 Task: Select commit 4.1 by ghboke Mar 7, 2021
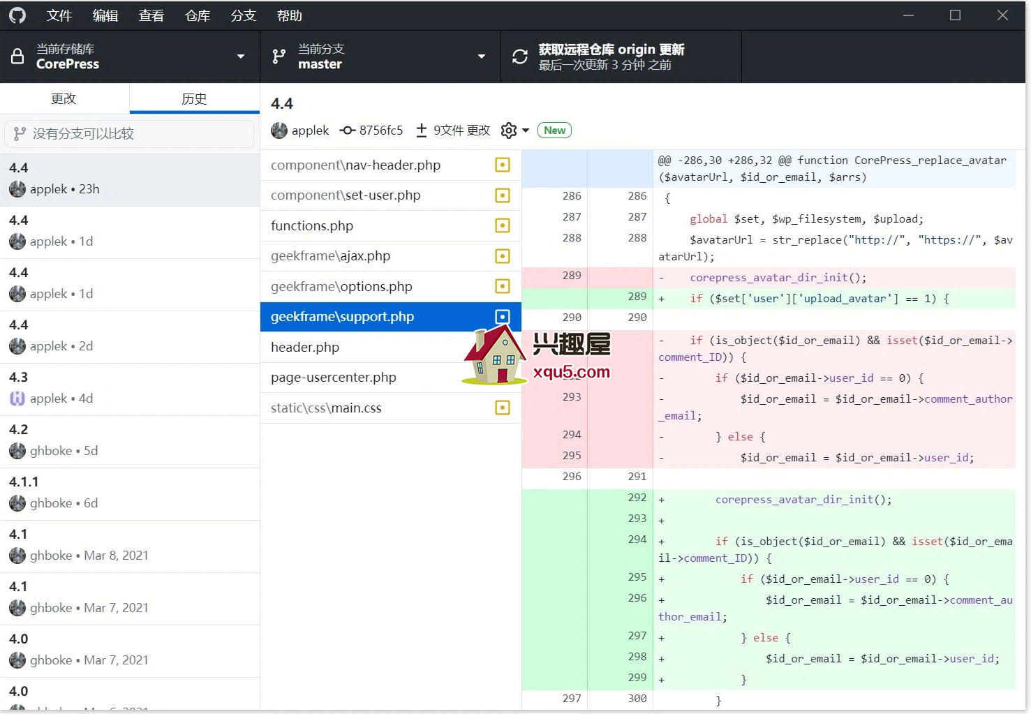130,598
